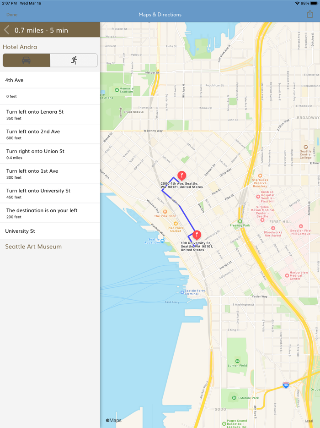Tap the T-Mobile Park marker
This screenshot has width=320, height=428.
(x=234, y=398)
